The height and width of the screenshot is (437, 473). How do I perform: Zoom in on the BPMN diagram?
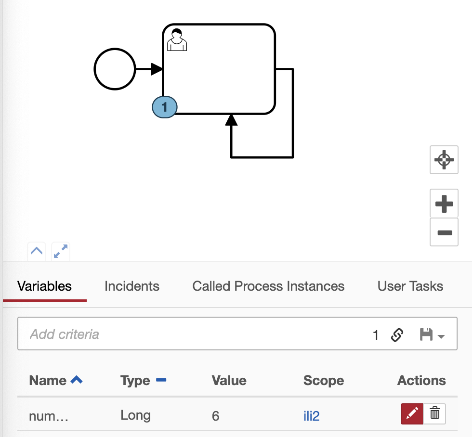point(444,204)
